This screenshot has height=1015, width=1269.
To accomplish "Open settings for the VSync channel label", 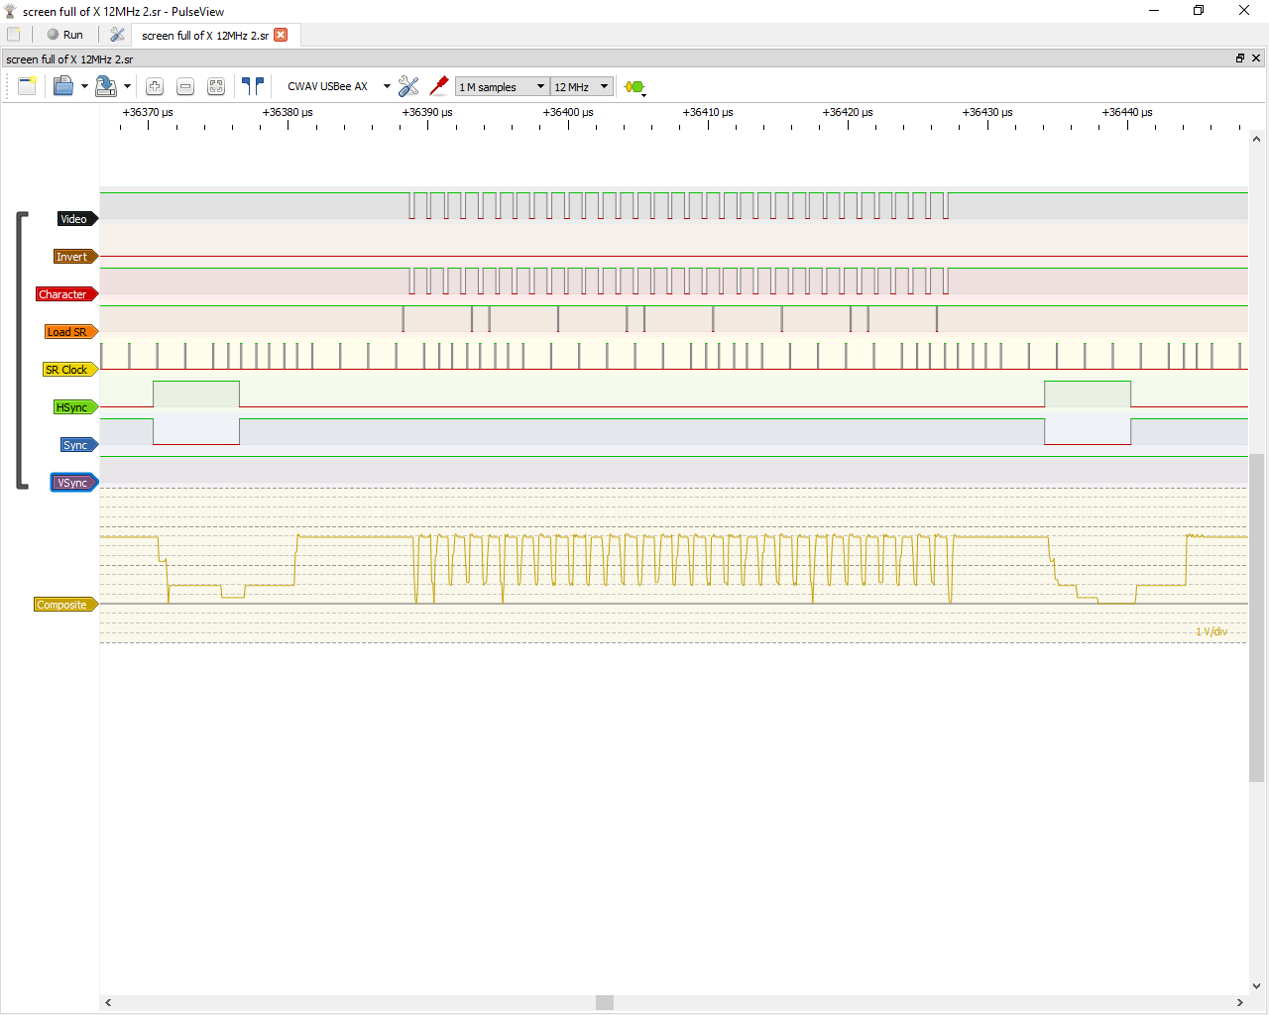I will point(73,482).
